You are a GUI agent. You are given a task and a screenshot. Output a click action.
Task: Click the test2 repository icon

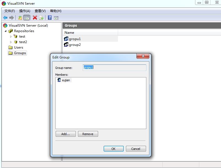tap(16, 42)
